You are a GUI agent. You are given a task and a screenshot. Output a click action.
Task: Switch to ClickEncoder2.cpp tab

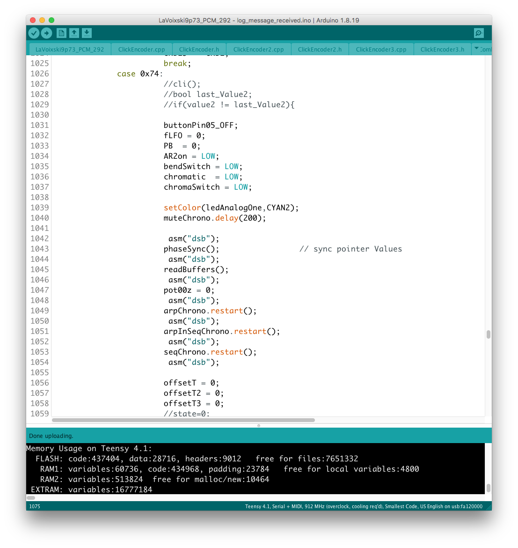[x=258, y=49]
